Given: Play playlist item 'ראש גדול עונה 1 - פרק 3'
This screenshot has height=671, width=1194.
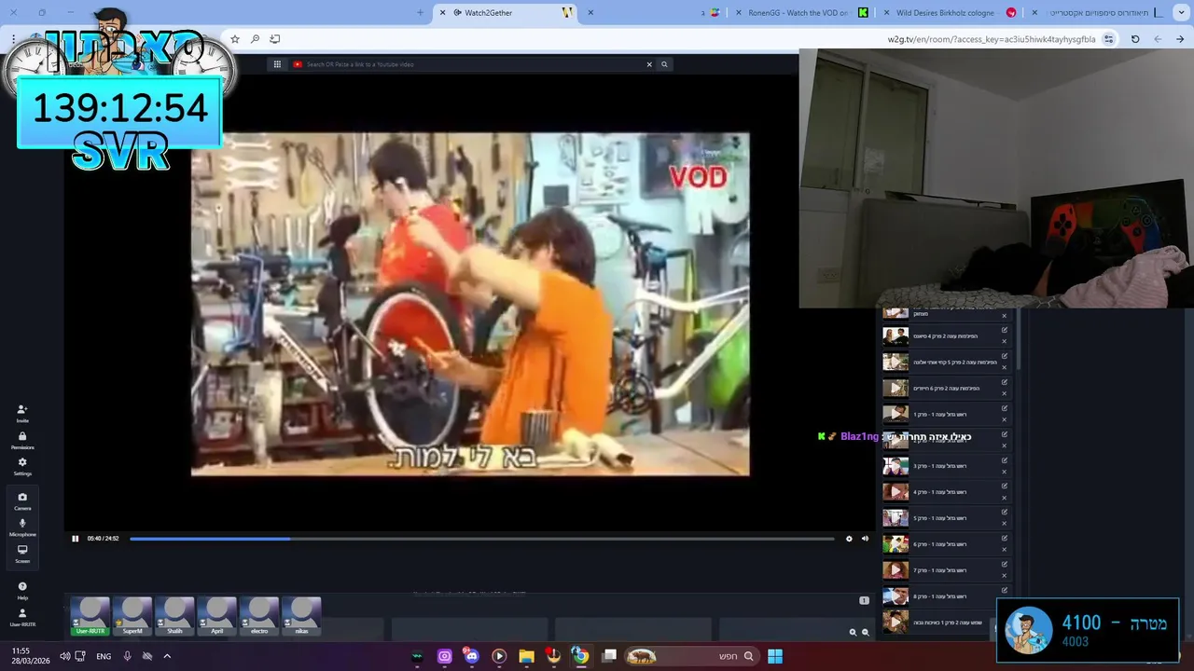Looking at the screenshot, I should 895,466.
